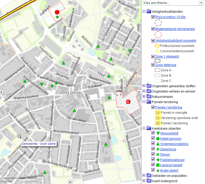Toggle the Woonverblijf checkbox
205x184 pixels.
[153, 133]
